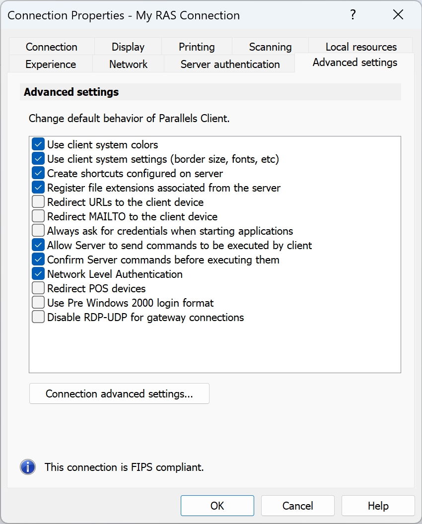Click the Cancel button
This screenshot has height=524, width=422.
(298, 506)
